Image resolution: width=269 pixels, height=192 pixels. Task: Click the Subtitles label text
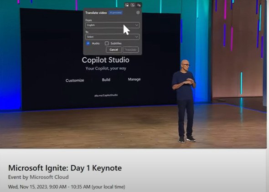click(116, 43)
